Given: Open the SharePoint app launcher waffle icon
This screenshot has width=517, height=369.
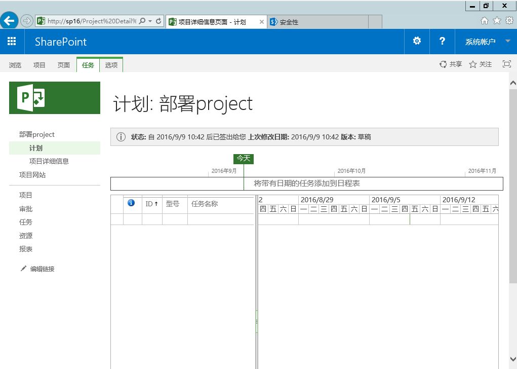Looking at the screenshot, I should pyautogui.click(x=12, y=42).
